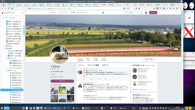
Task: Click the search magnifier in Twitter search box
Action: point(141,13)
